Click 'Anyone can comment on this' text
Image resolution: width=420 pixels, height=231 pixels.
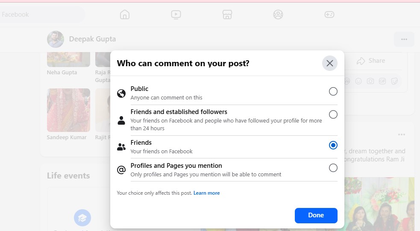tap(166, 98)
